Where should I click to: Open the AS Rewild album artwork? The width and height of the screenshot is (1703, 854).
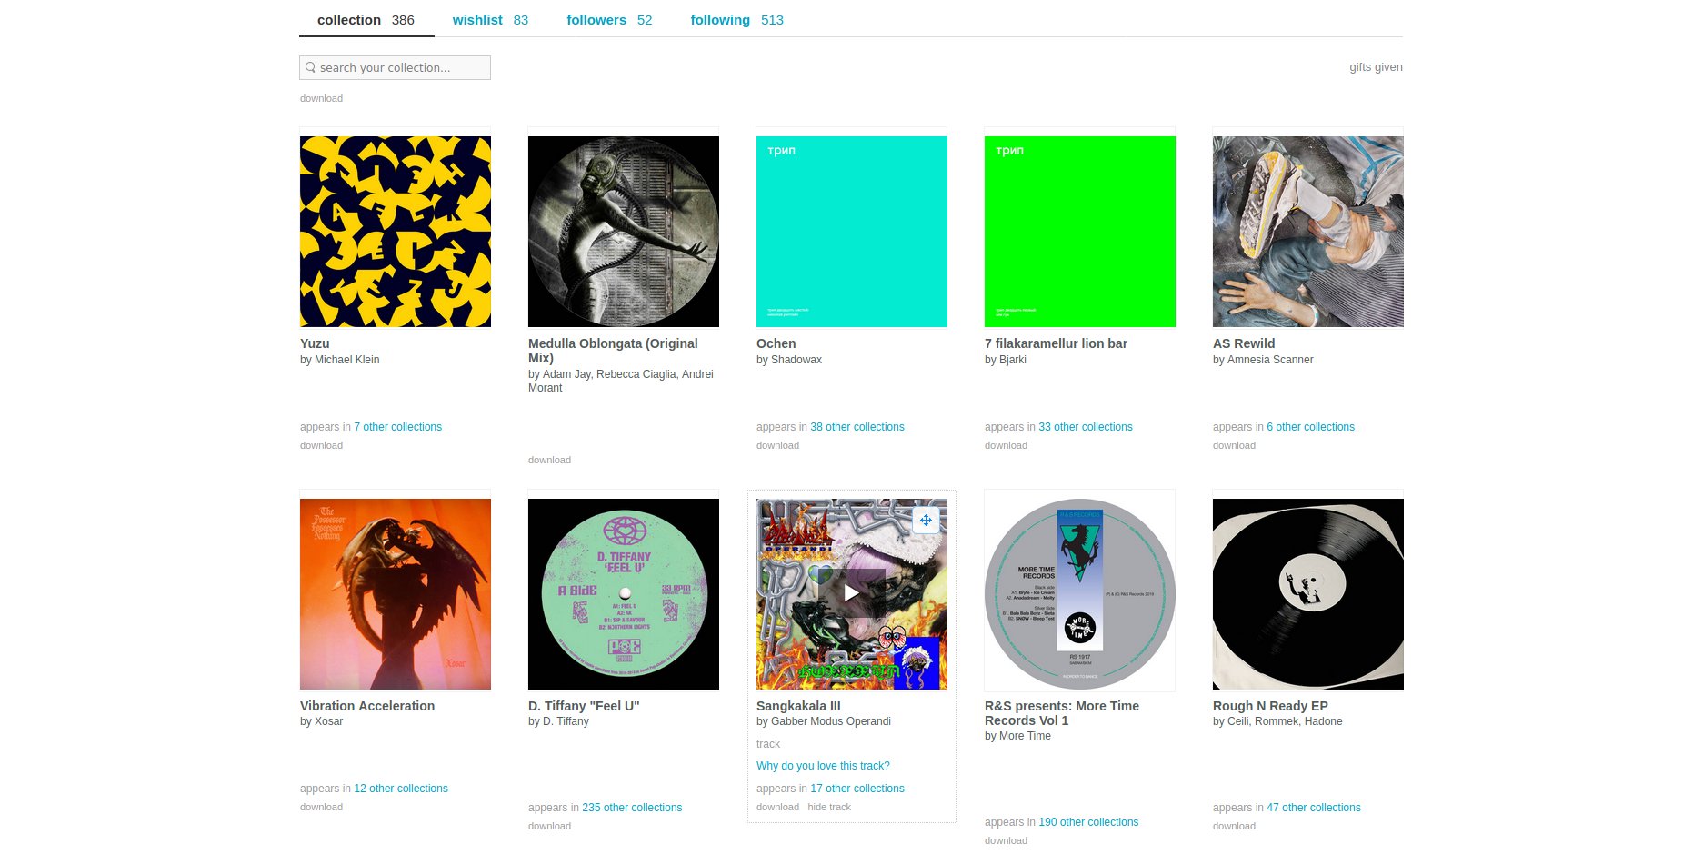point(1308,232)
